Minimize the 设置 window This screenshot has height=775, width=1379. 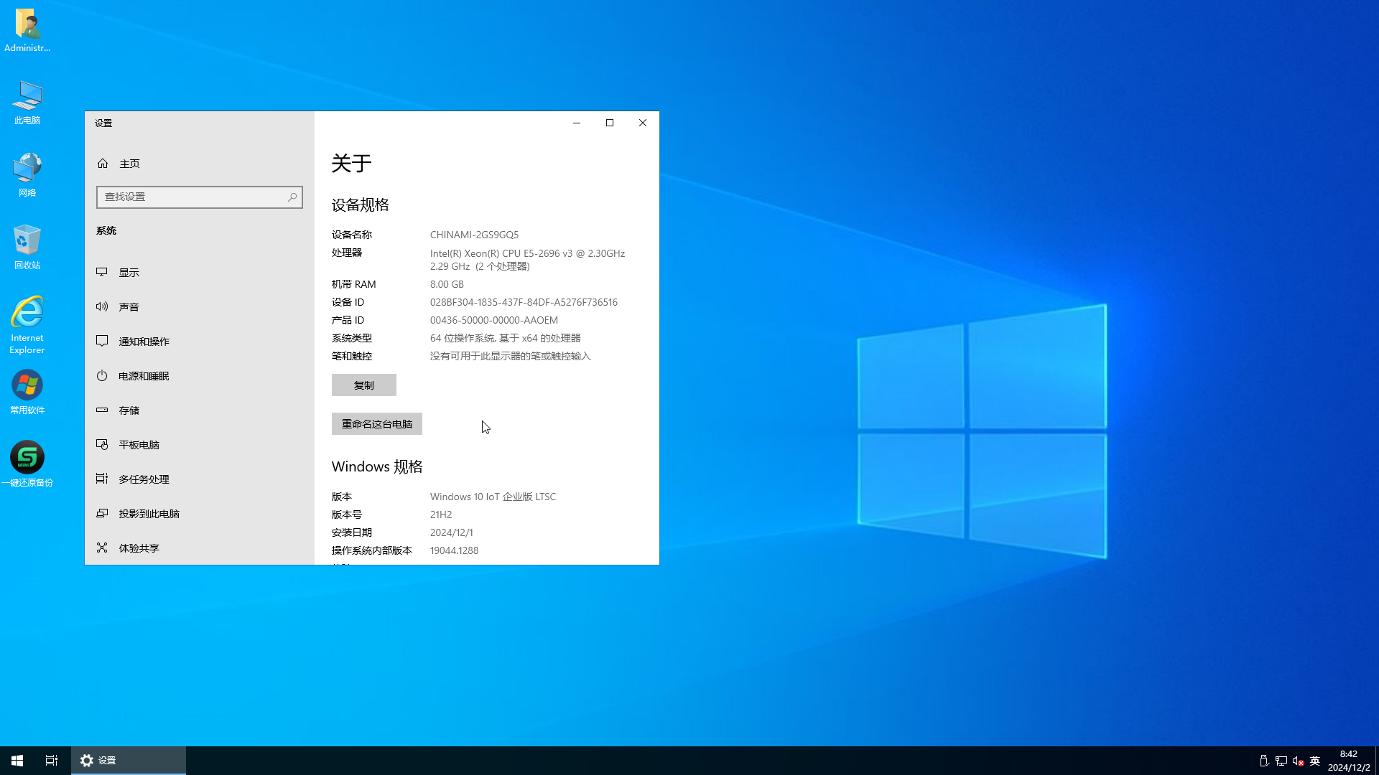tap(577, 123)
